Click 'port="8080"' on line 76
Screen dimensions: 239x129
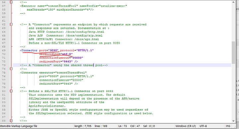(x=49, y=76)
